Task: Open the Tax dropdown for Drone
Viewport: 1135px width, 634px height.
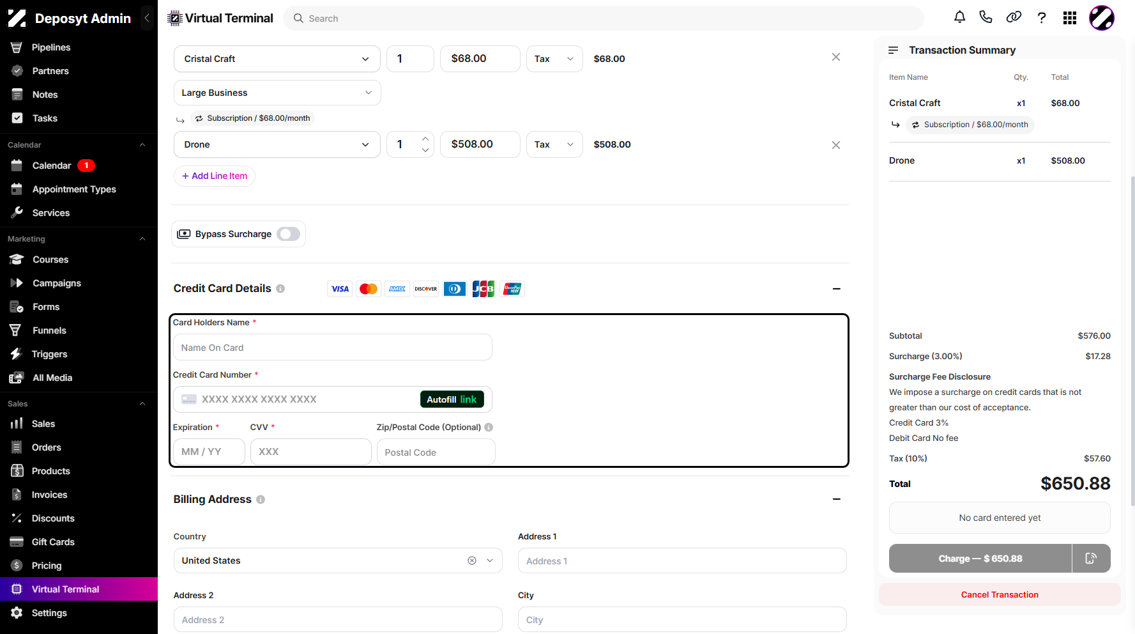Action: tap(554, 144)
